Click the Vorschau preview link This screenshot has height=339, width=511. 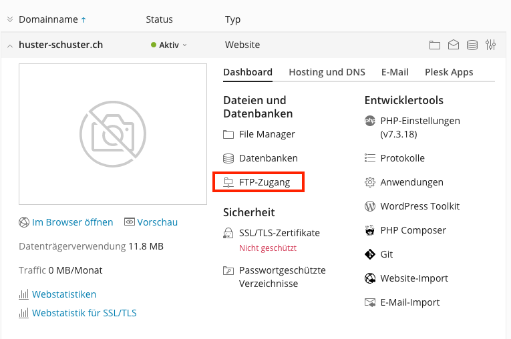(157, 222)
